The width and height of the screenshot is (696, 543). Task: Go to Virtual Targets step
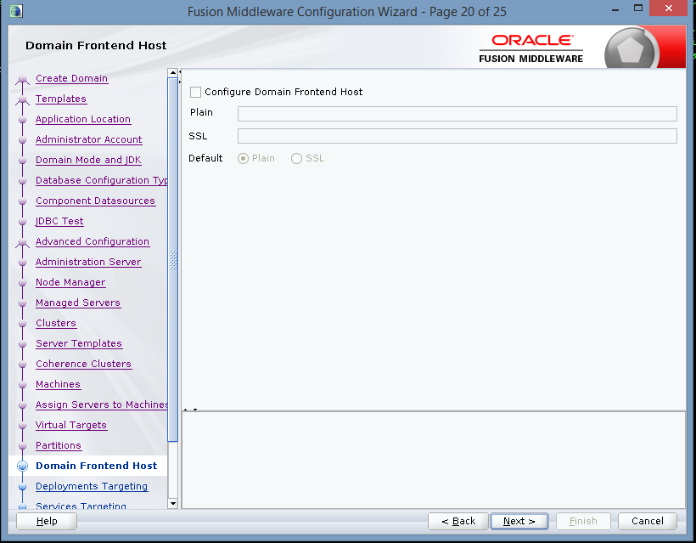pyautogui.click(x=71, y=426)
